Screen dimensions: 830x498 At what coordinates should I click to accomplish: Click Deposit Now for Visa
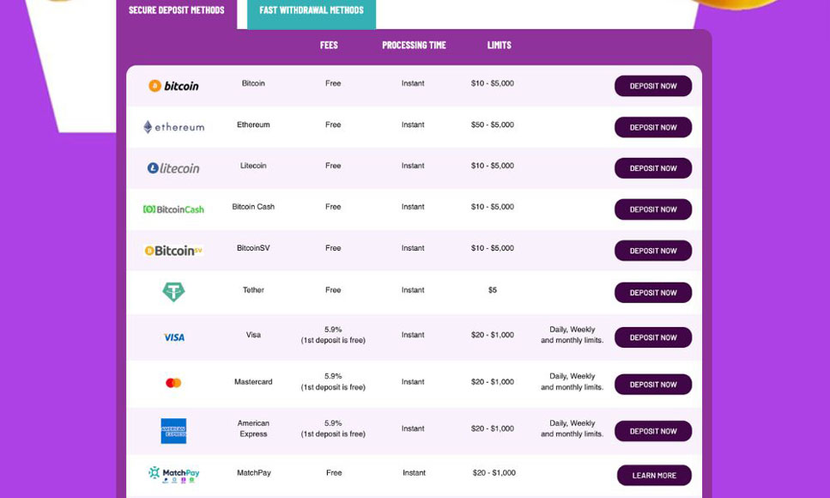coord(652,337)
